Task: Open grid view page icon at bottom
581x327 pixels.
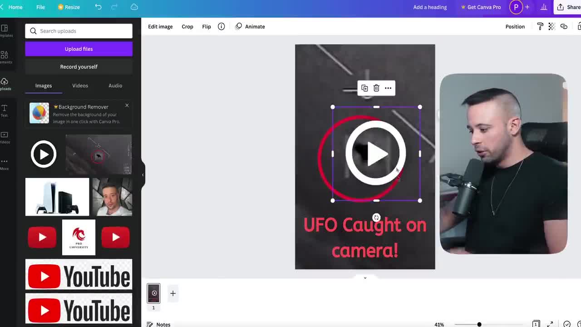Action: pos(536,324)
